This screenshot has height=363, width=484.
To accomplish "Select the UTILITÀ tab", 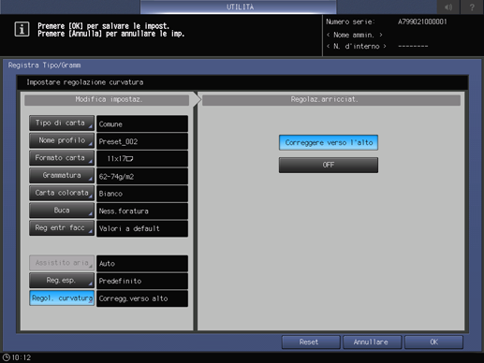I will (x=239, y=7).
